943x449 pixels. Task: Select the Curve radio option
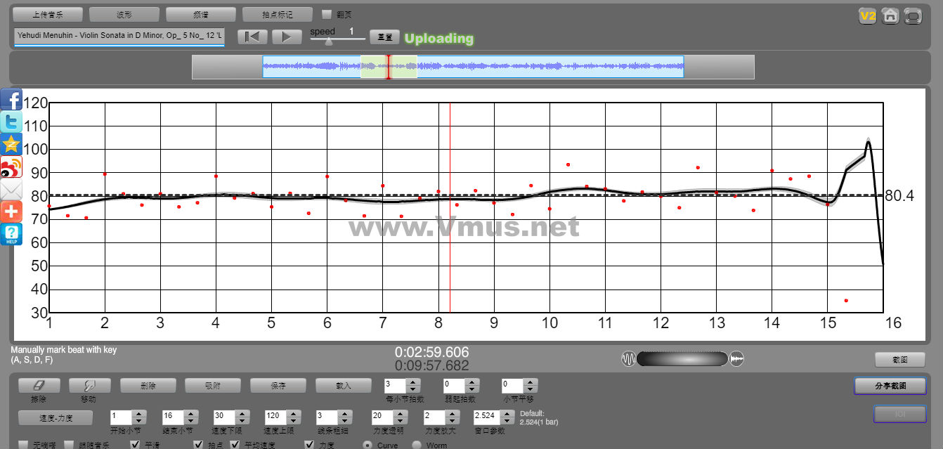pos(368,445)
